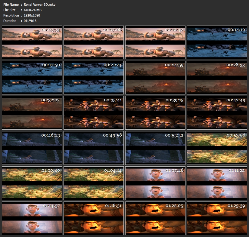Select the thumbnail at 01:07:48

[155, 183]
